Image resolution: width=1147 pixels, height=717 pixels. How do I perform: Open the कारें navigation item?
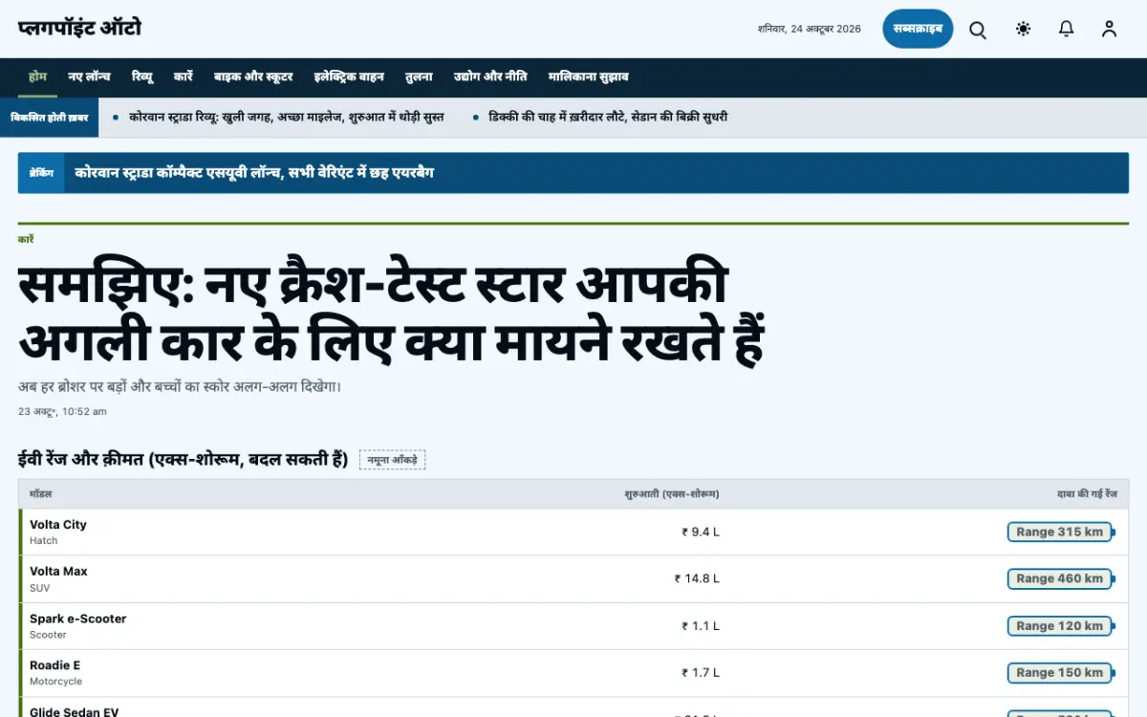tap(184, 76)
